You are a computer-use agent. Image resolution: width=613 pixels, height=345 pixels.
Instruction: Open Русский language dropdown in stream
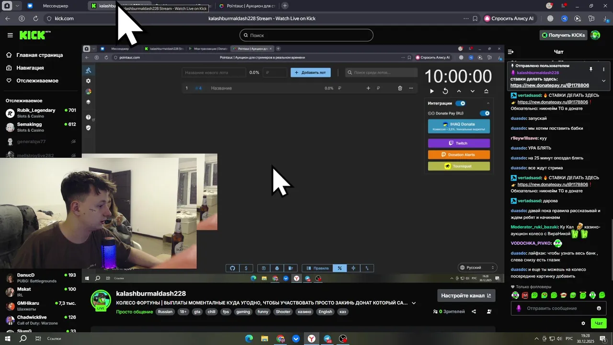click(477, 267)
